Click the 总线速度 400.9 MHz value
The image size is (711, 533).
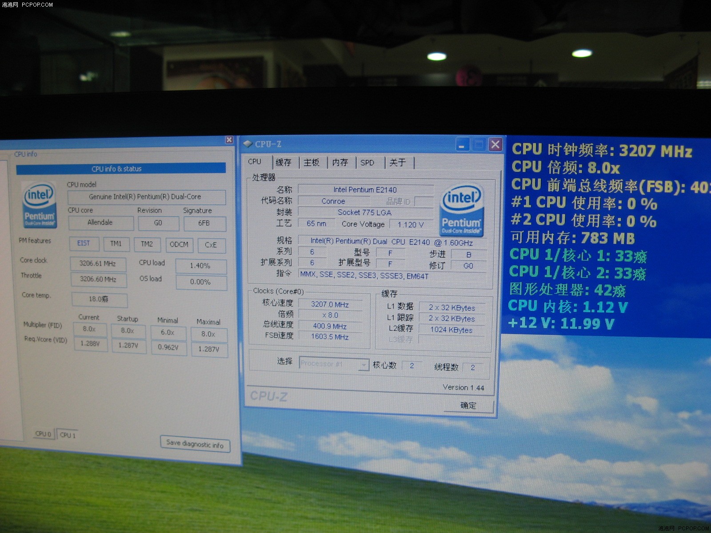coord(330,326)
